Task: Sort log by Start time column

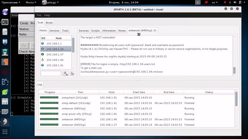Action: click(139, 92)
